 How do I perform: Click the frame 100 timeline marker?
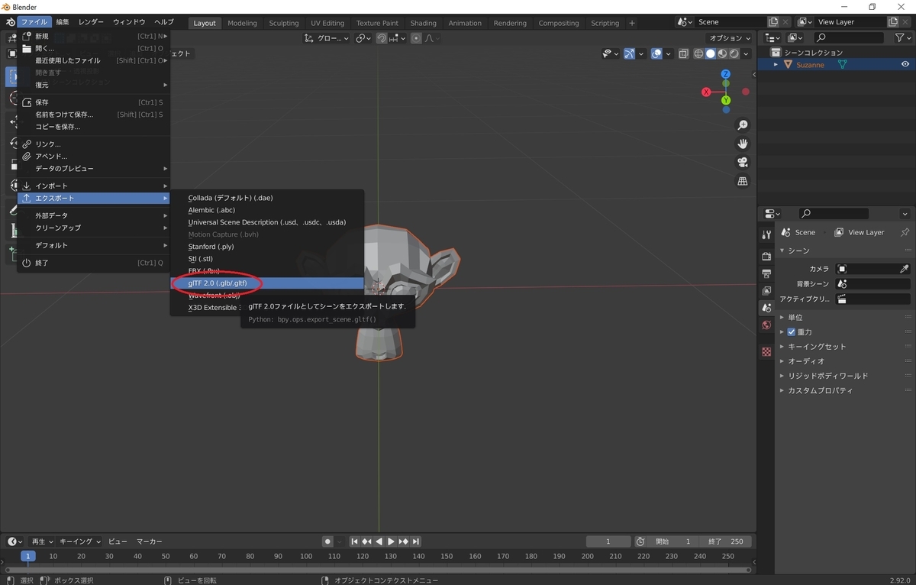[306, 557]
